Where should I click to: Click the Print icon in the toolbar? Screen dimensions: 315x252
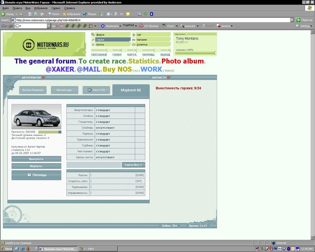point(116,14)
